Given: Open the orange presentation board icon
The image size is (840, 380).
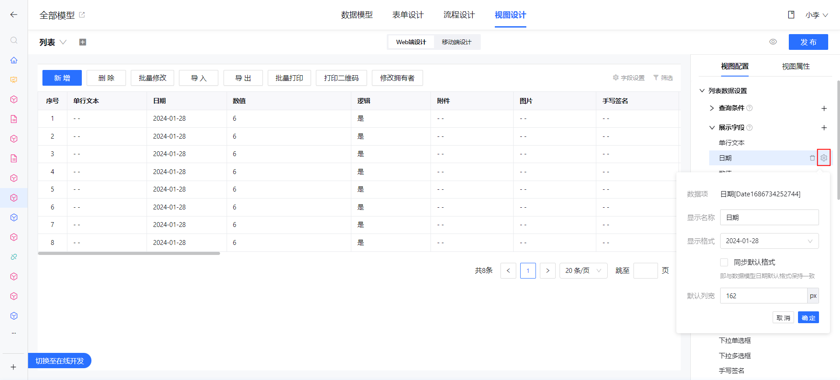Looking at the screenshot, I should [x=14, y=80].
